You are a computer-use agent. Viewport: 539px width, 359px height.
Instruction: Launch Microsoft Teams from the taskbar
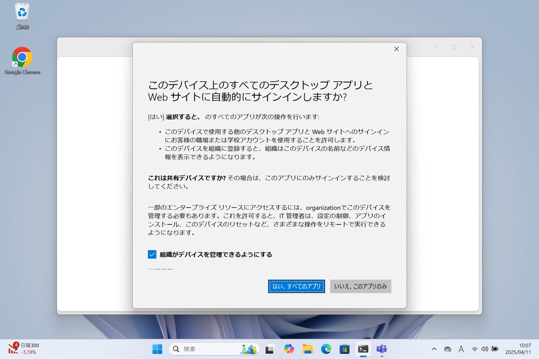[382, 349]
